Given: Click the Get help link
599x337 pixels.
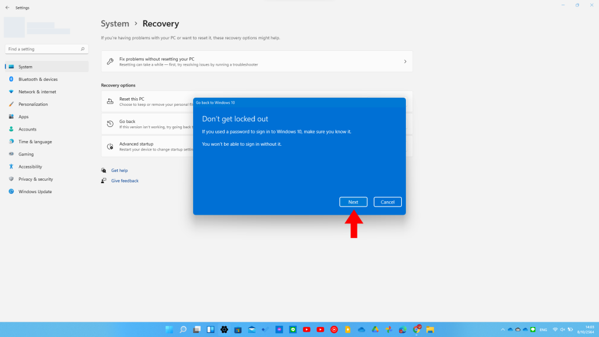Looking at the screenshot, I should pos(119,170).
